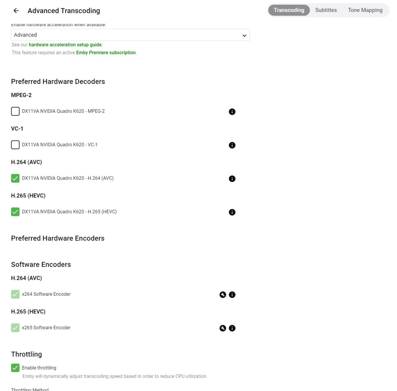Switch to the Subtitles tab
This screenshot has width=397, height=391.
(x=326, y=10)
